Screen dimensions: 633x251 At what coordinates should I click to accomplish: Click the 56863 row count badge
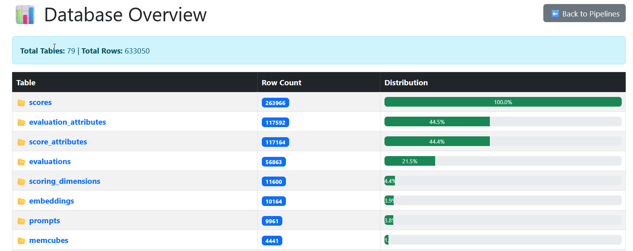tap(274, 162)
